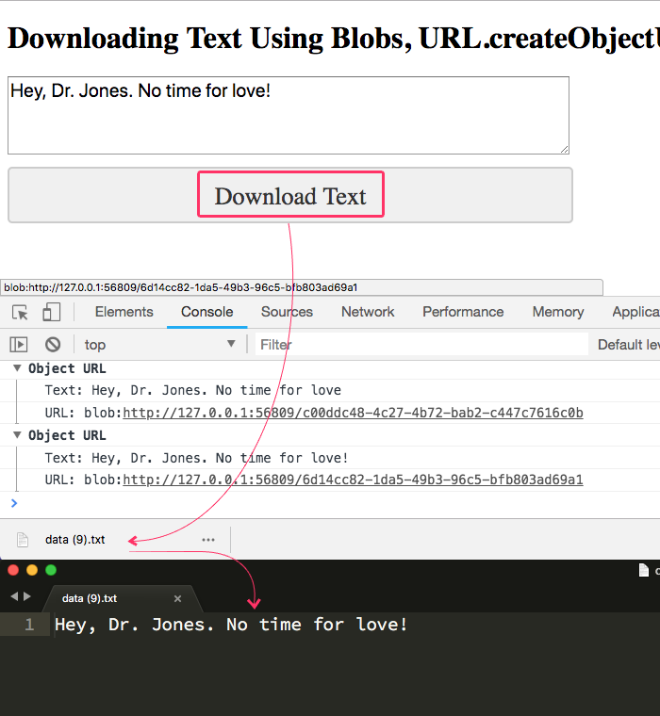Click the right tab navigation arrow in the editor
Image resolution: width=660 pixels, height=716 pixels.
coord(27,597)
